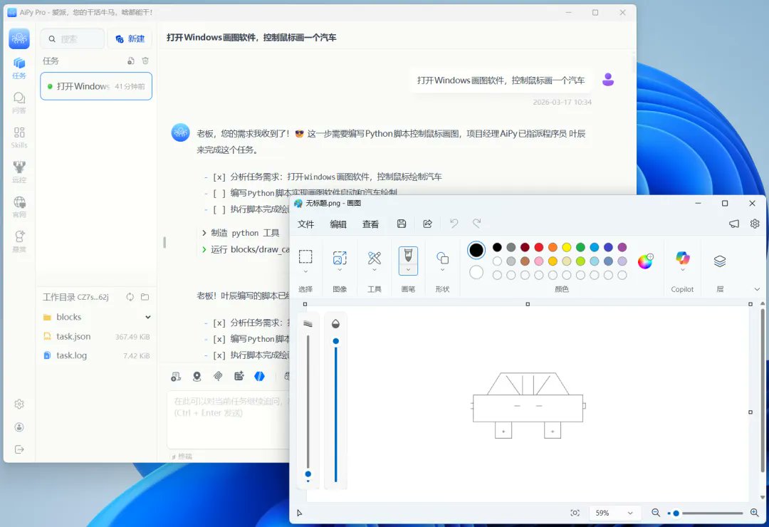The width and height of the screenshot is (769, 527).
Task: Select the black primary color circle
Action: pos(476,250)
